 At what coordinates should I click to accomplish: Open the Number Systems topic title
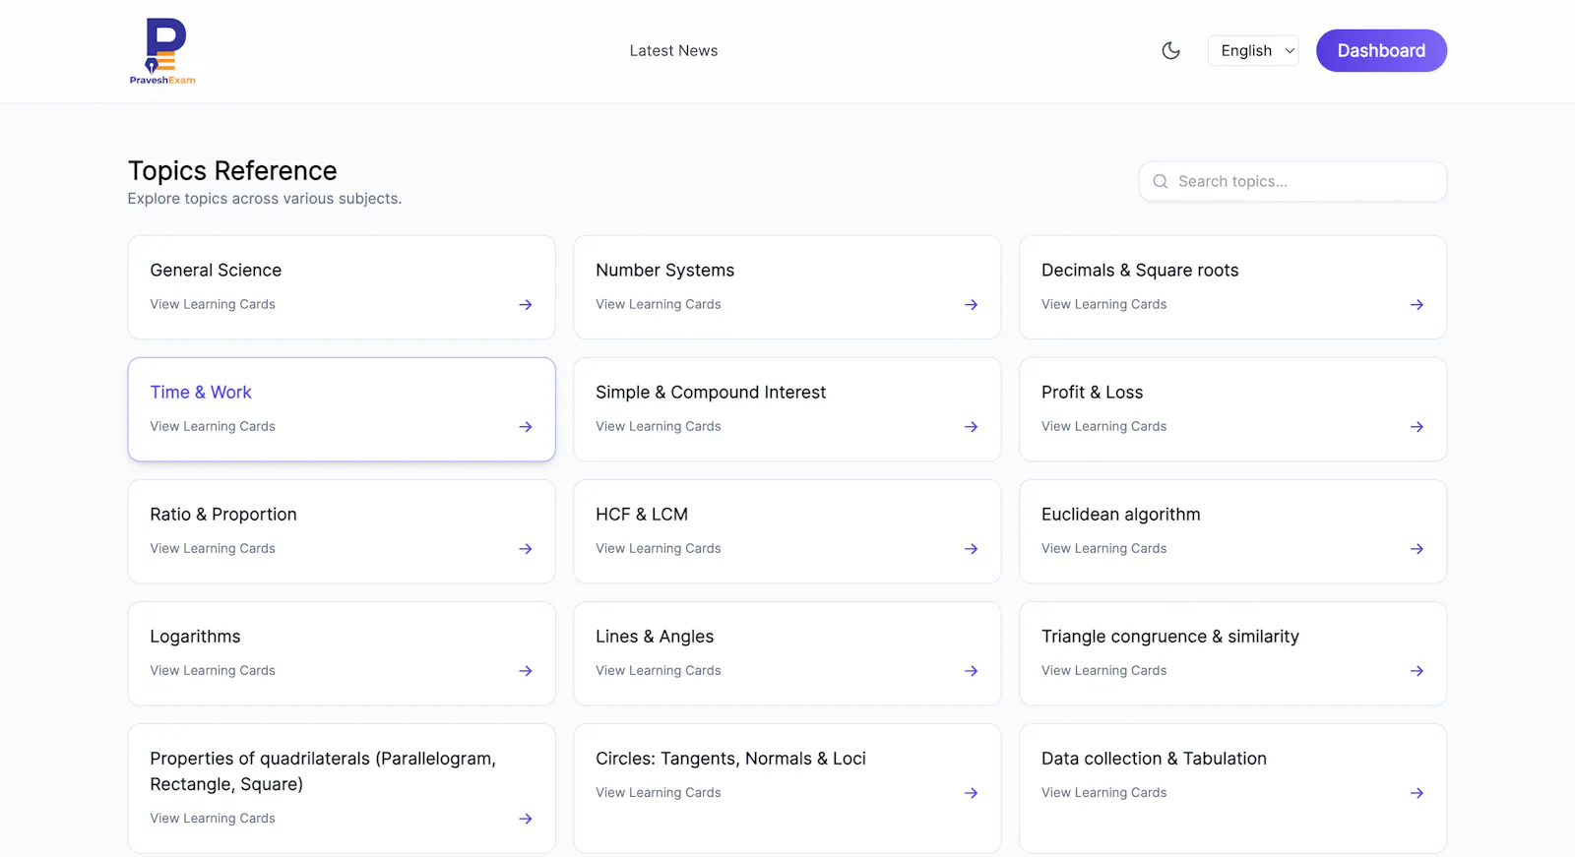[x=664, y=271]
